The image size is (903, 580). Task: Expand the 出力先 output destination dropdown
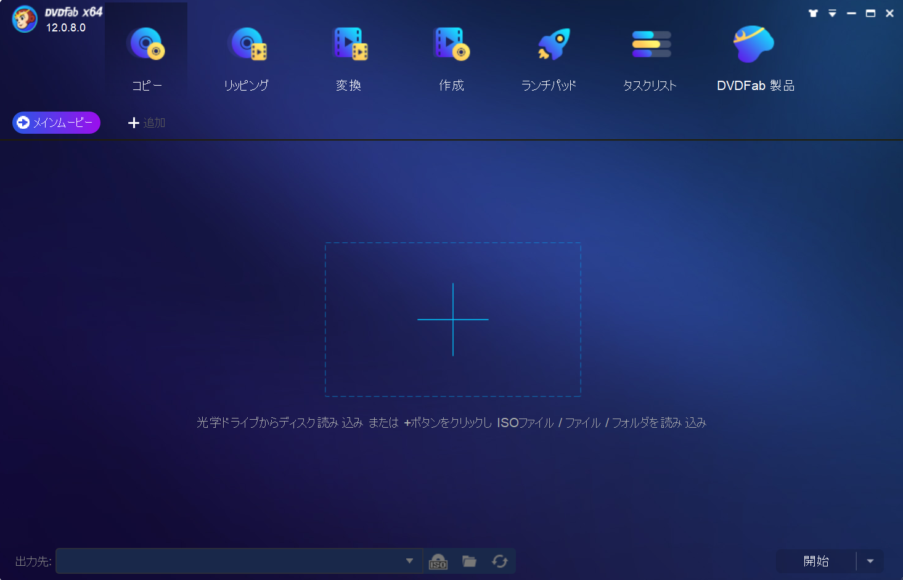coord(409,561)
